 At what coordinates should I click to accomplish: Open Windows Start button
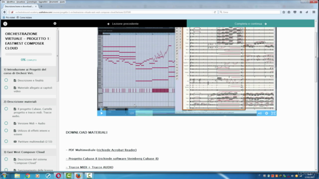tap(4, 176)
